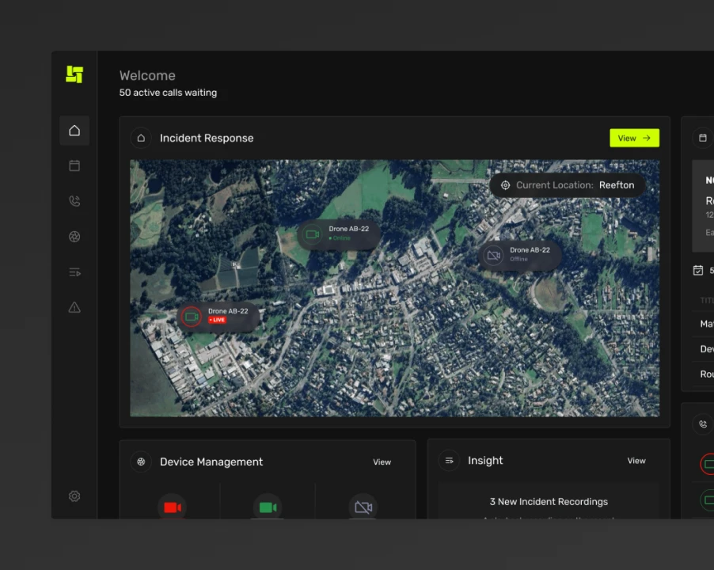Click the Welcome heading
Viewport: 714px width, 570px height.
click(147, 75)
